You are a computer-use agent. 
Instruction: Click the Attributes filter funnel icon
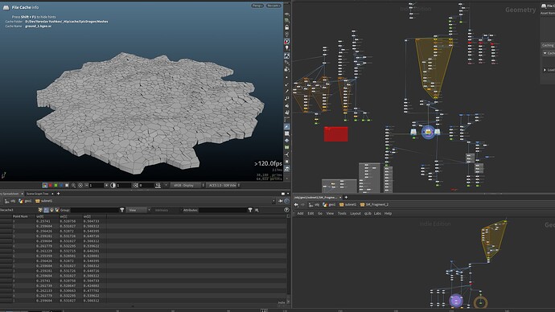pyautogui.click(x=250, y=210)
